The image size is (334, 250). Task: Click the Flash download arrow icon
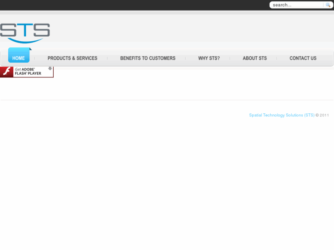pyautogui.click(x=50, y=68)
